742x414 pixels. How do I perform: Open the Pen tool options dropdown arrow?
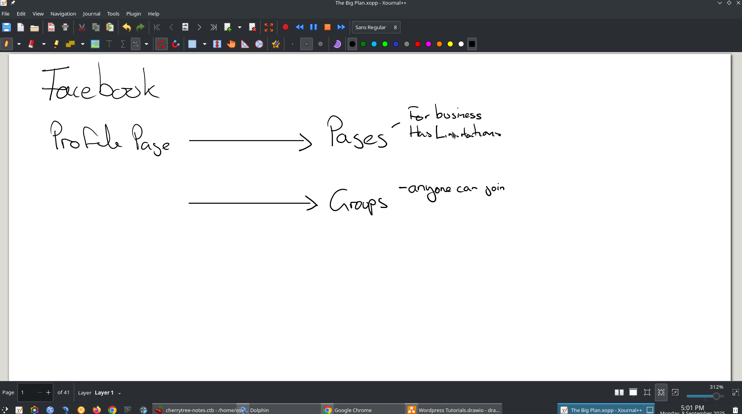pos(19,44)
